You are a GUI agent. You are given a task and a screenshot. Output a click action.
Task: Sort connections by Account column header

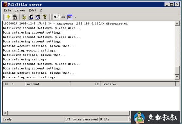click(x=48, y=84)
